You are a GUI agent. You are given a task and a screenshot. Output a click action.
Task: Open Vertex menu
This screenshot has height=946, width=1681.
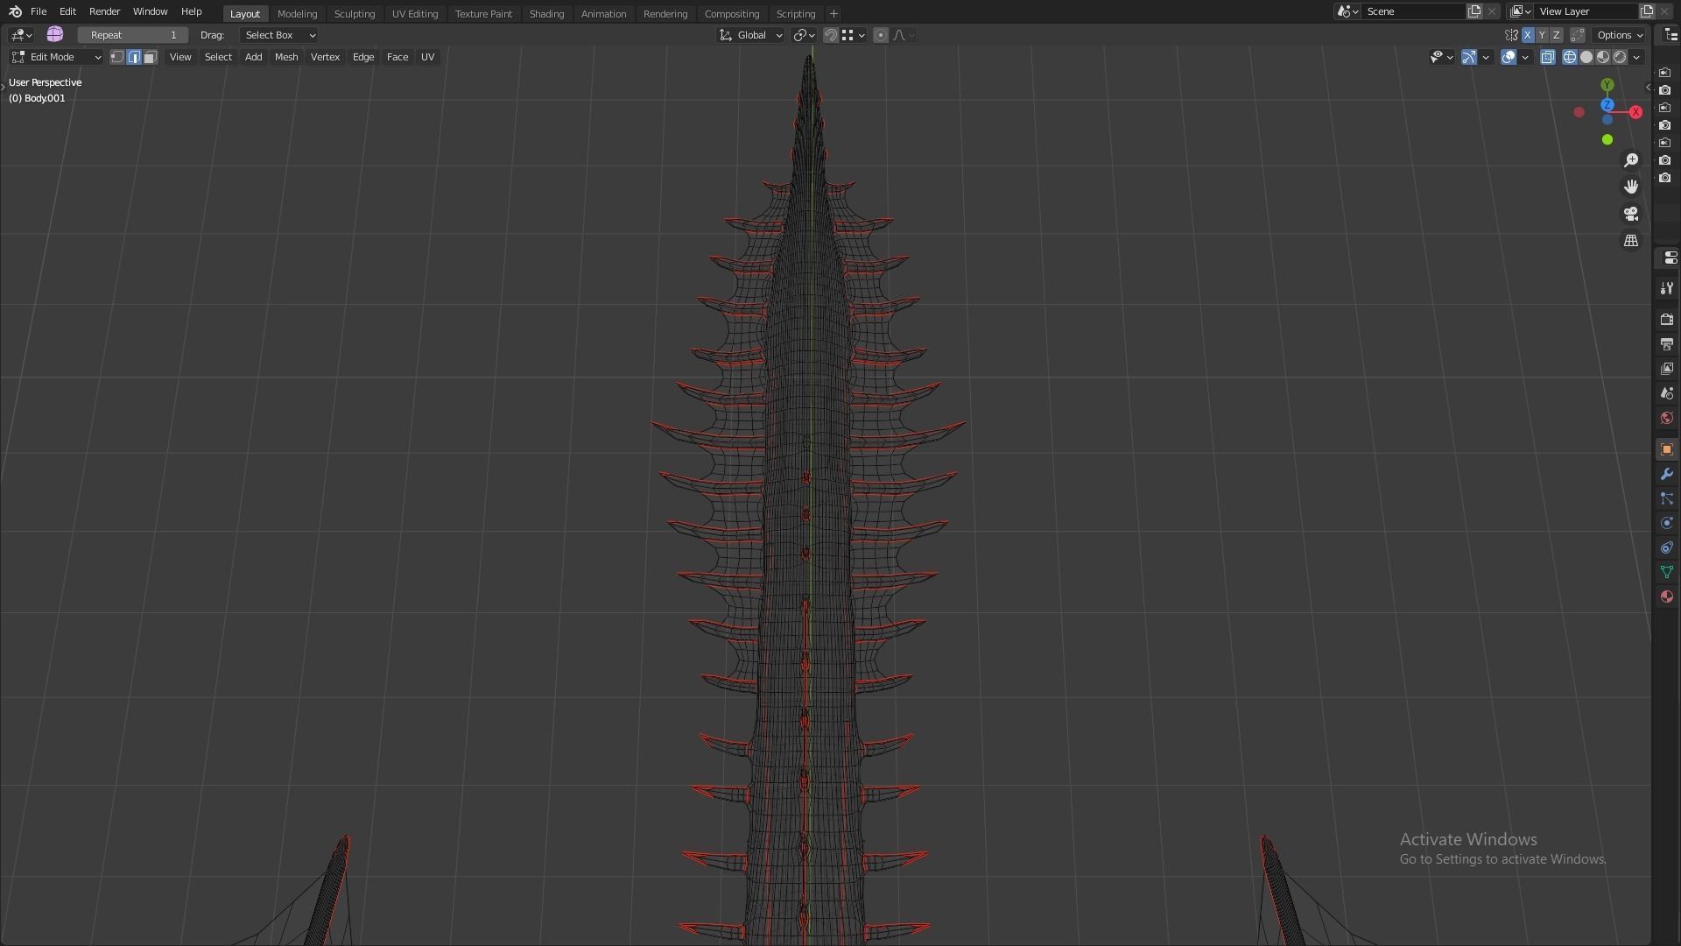(325, 57)
